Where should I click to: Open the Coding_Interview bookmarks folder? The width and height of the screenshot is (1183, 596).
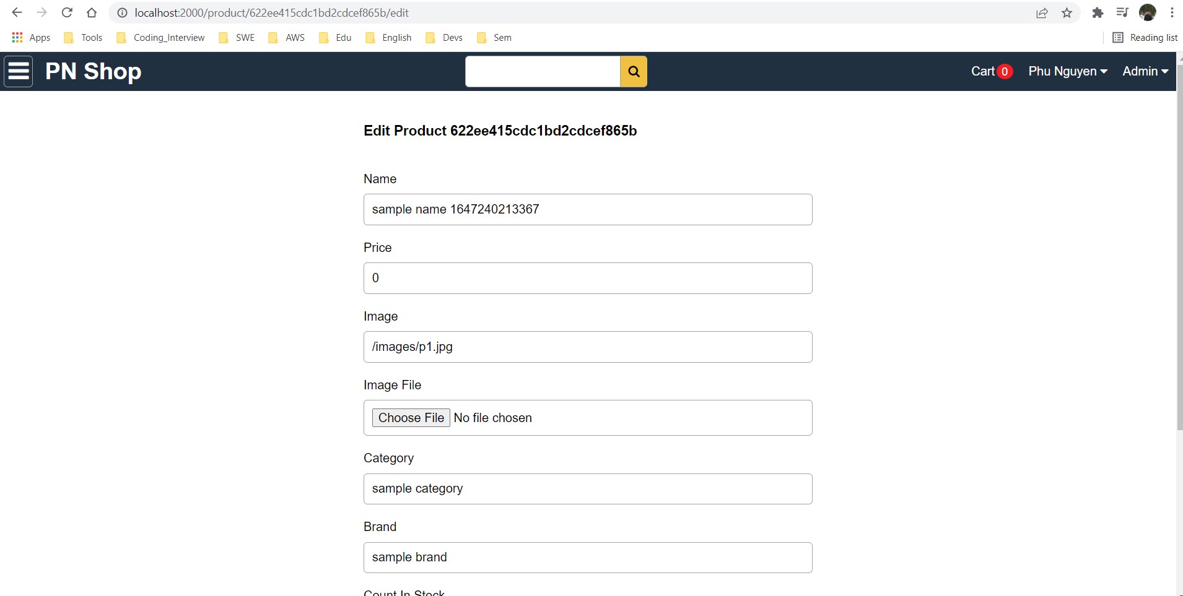[160, 38]
